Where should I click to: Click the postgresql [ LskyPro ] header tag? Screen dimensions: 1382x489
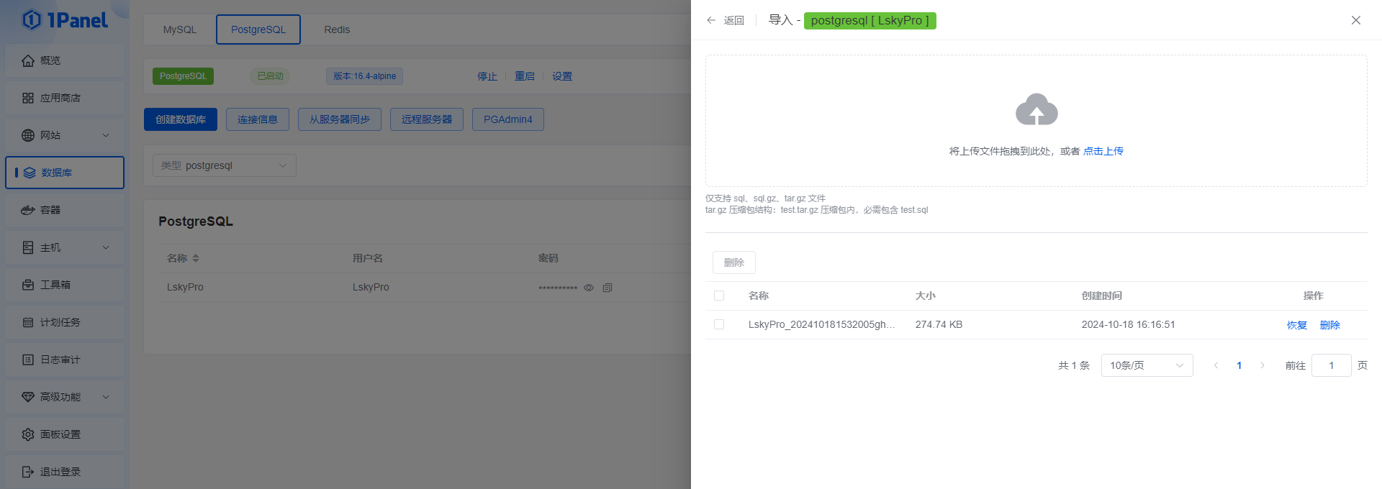coord(870,20)
